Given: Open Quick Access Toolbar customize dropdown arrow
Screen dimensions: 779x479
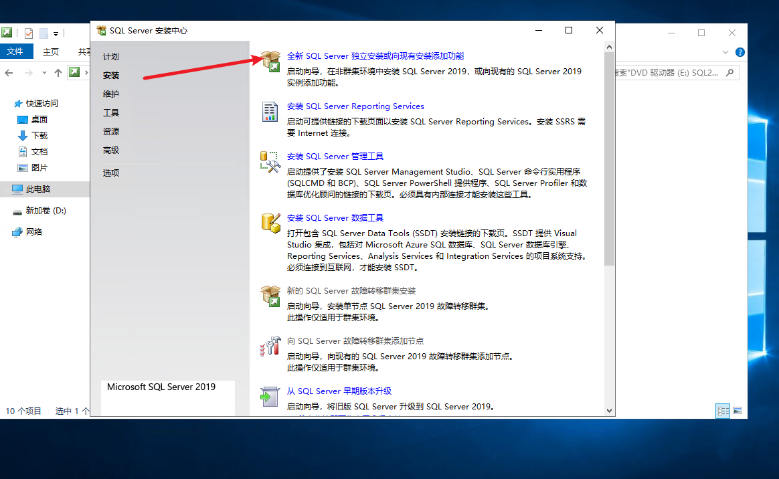Looking at the screenshot, I should (x=56, y=33).
